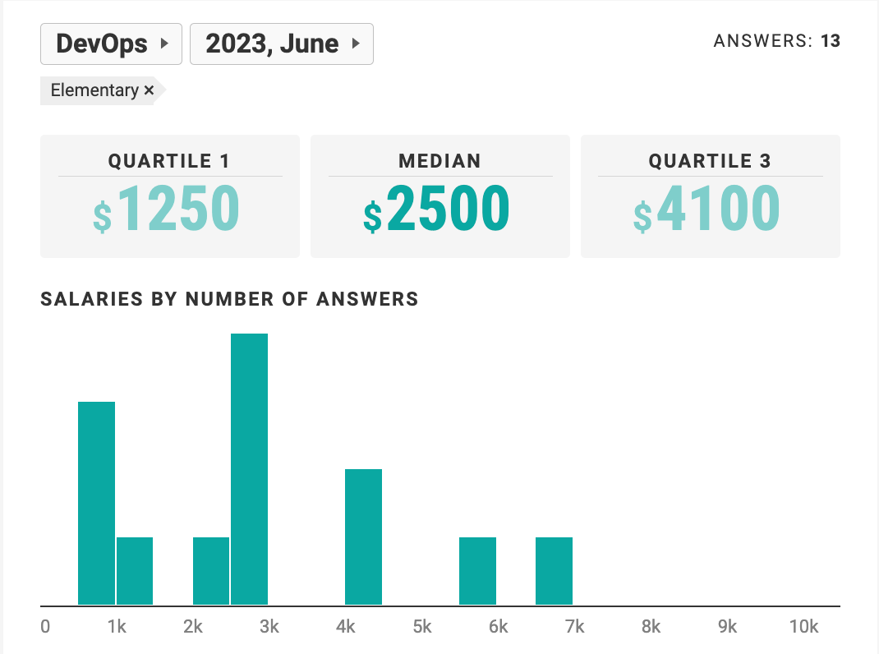The width and height of the screenshot is (879, 654).
Task: Click the Elementary tag label
Action: pyautogui.click(x=94, y=90)
